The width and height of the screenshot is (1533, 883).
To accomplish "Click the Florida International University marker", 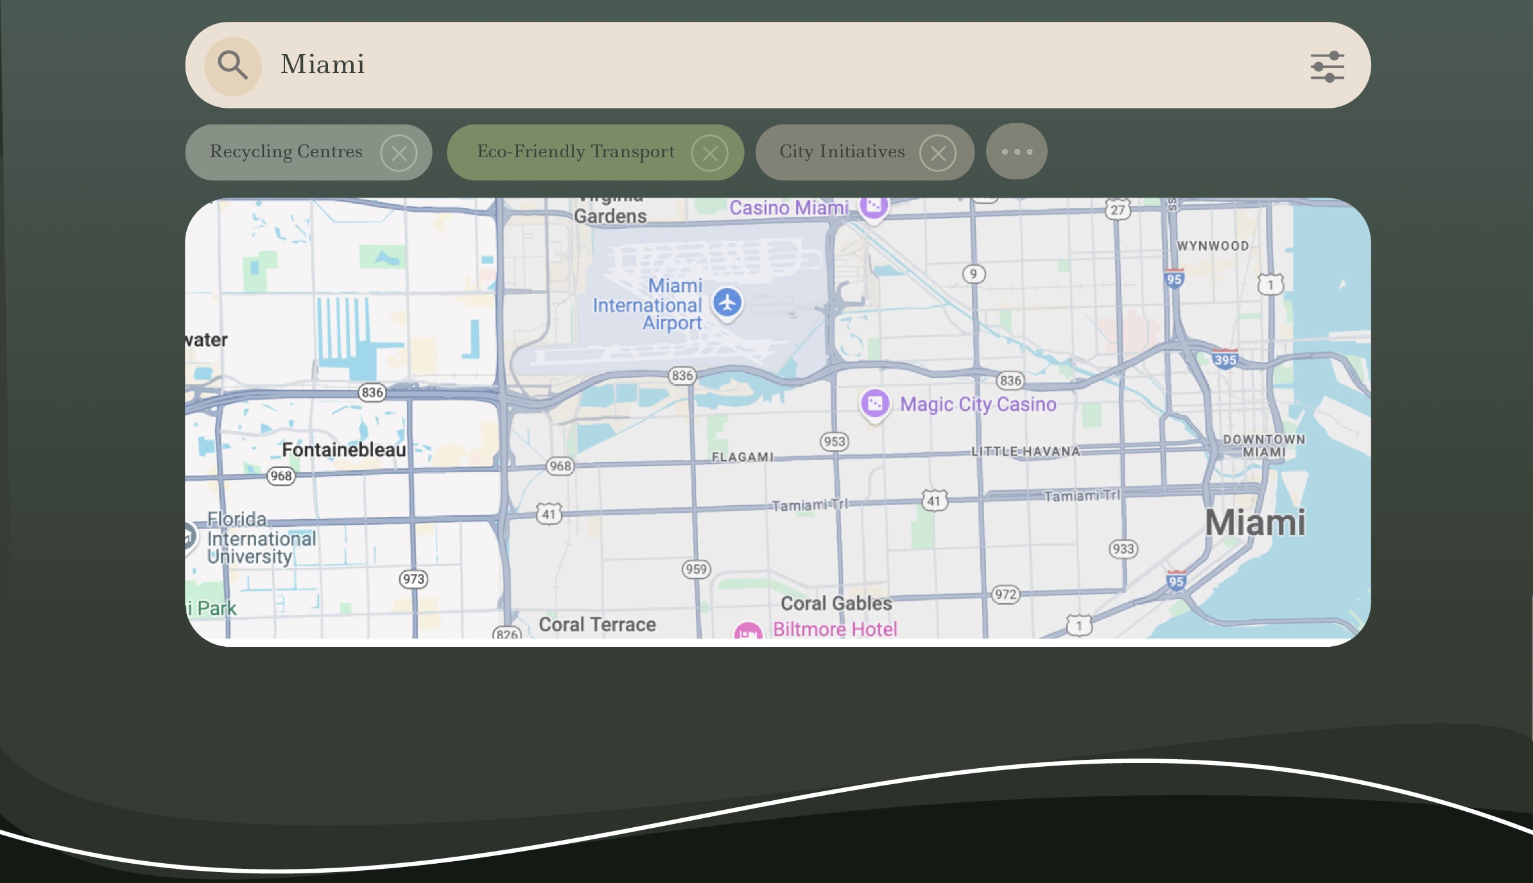I will pos(188,536).
